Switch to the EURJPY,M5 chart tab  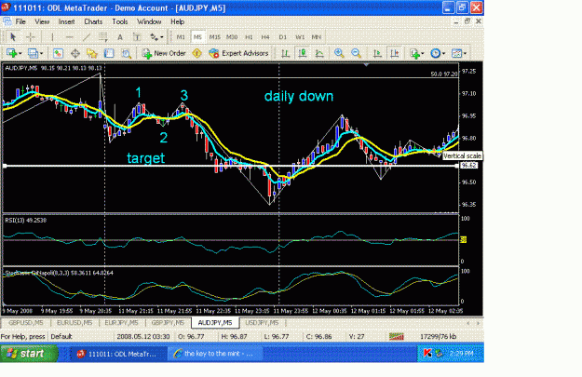[121, 323]
